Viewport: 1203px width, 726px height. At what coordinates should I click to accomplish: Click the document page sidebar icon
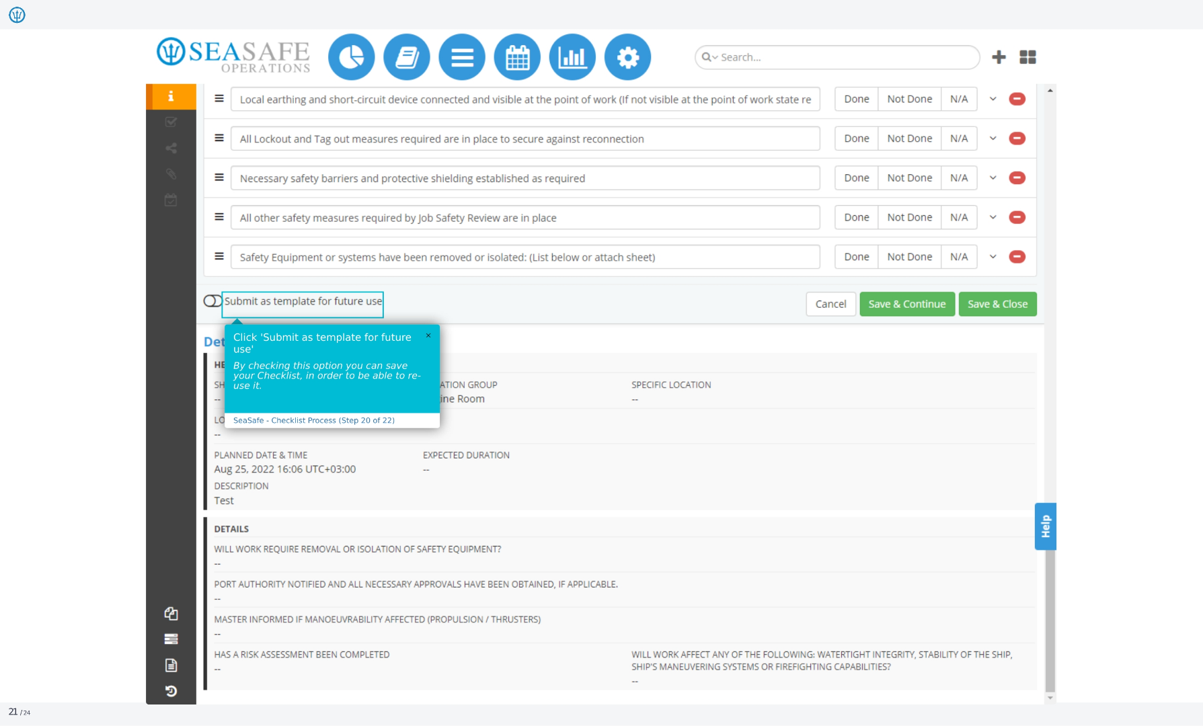point(171,665)
